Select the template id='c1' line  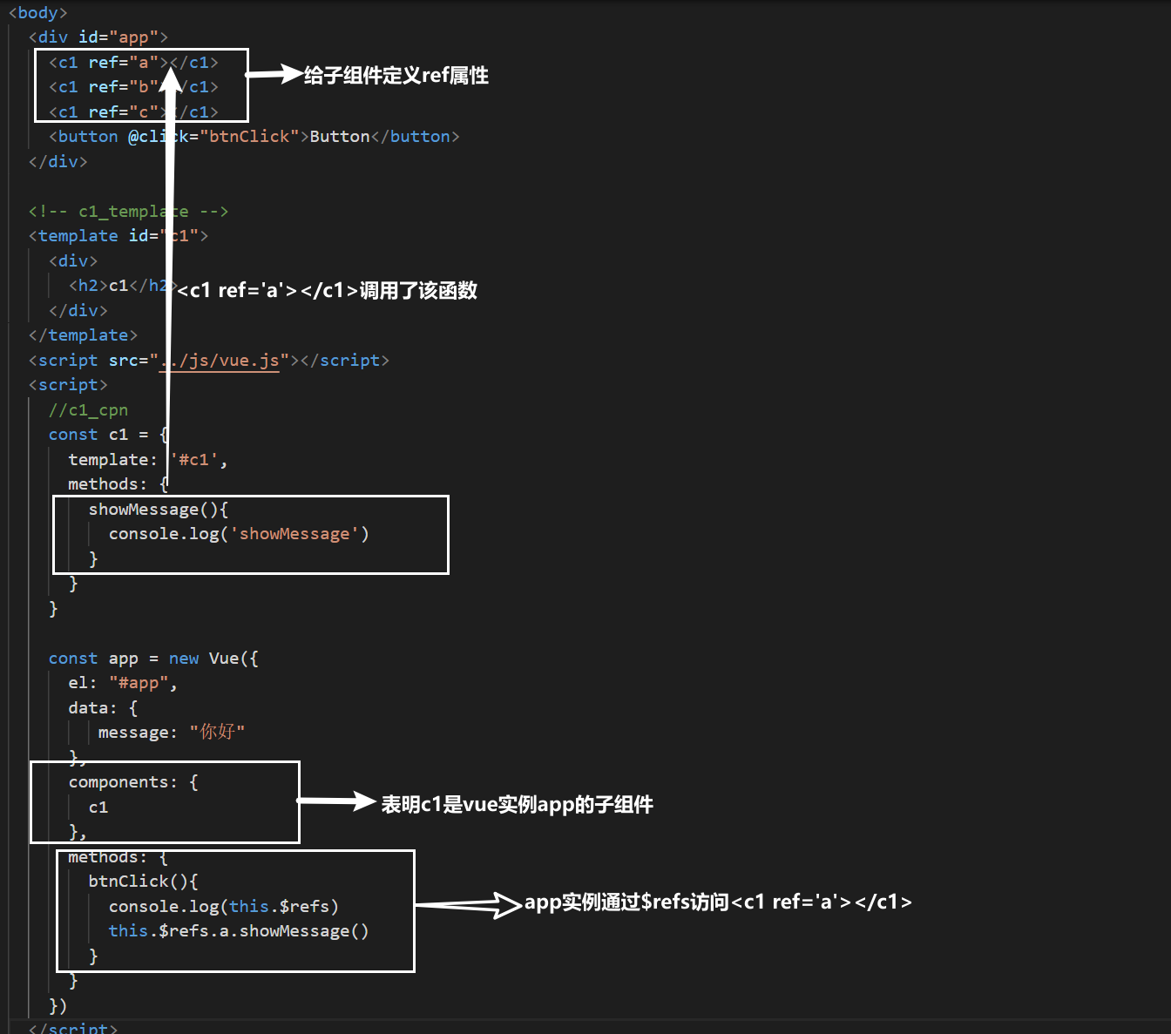118,235
